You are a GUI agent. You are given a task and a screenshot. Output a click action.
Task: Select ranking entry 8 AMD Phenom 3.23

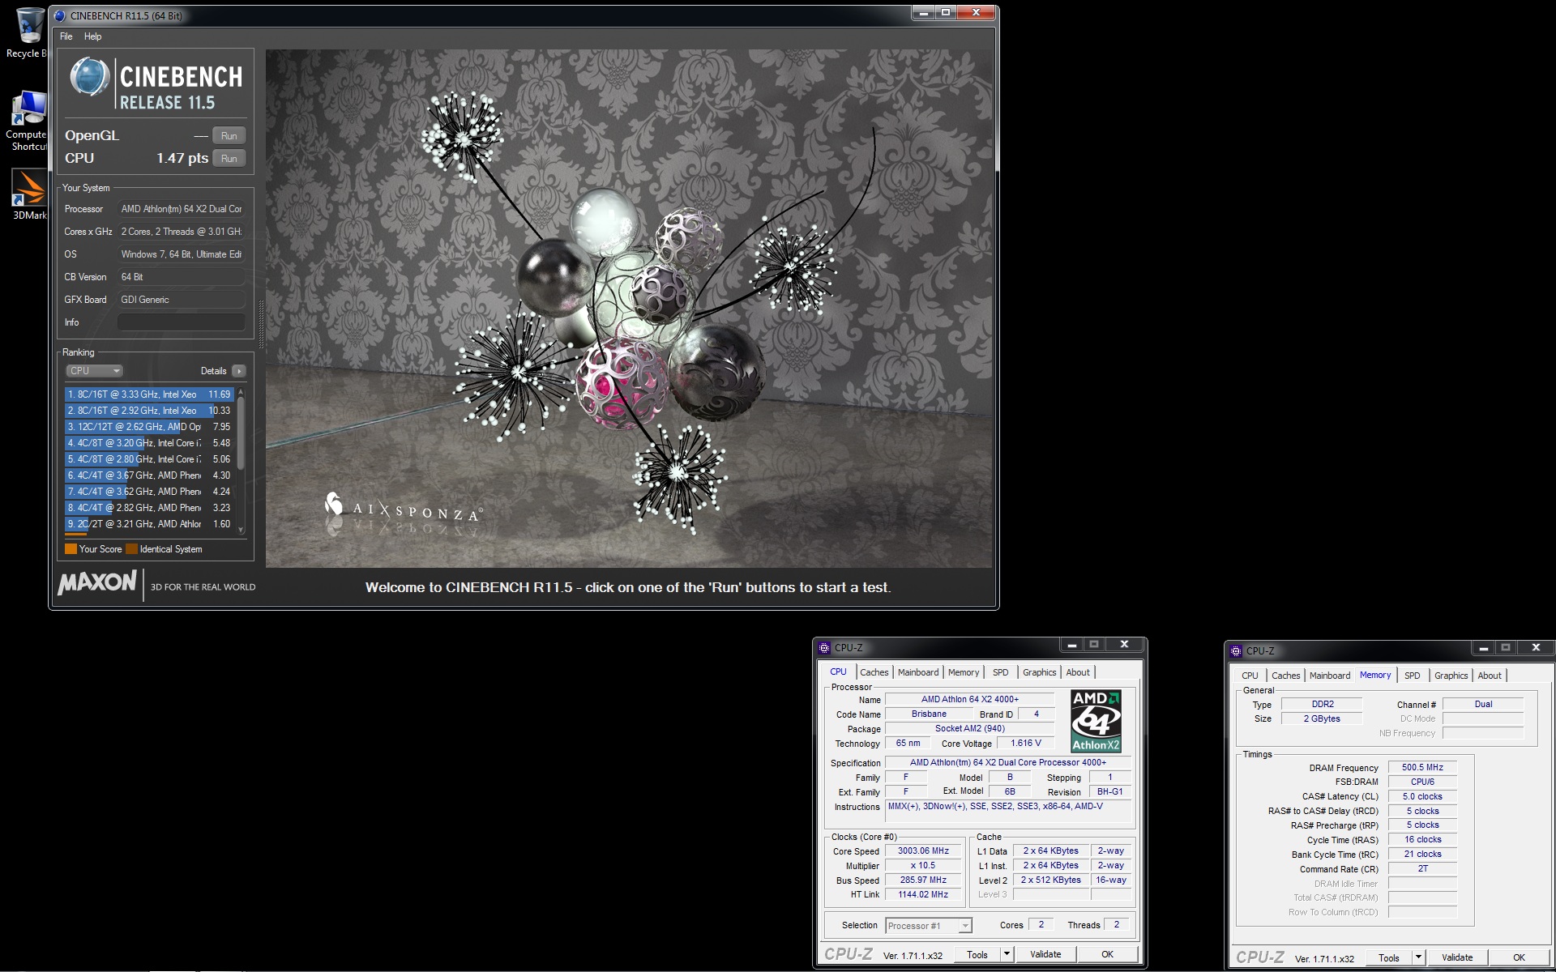point(149,508)
